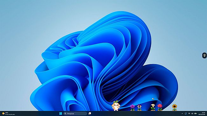Click the white calla lily flower
207x116 pixels.
153,107
